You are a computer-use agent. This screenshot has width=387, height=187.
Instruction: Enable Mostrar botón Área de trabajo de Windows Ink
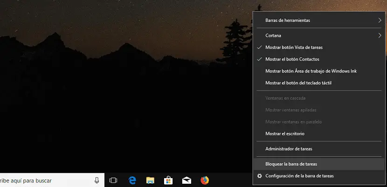(x=319, y=71)
